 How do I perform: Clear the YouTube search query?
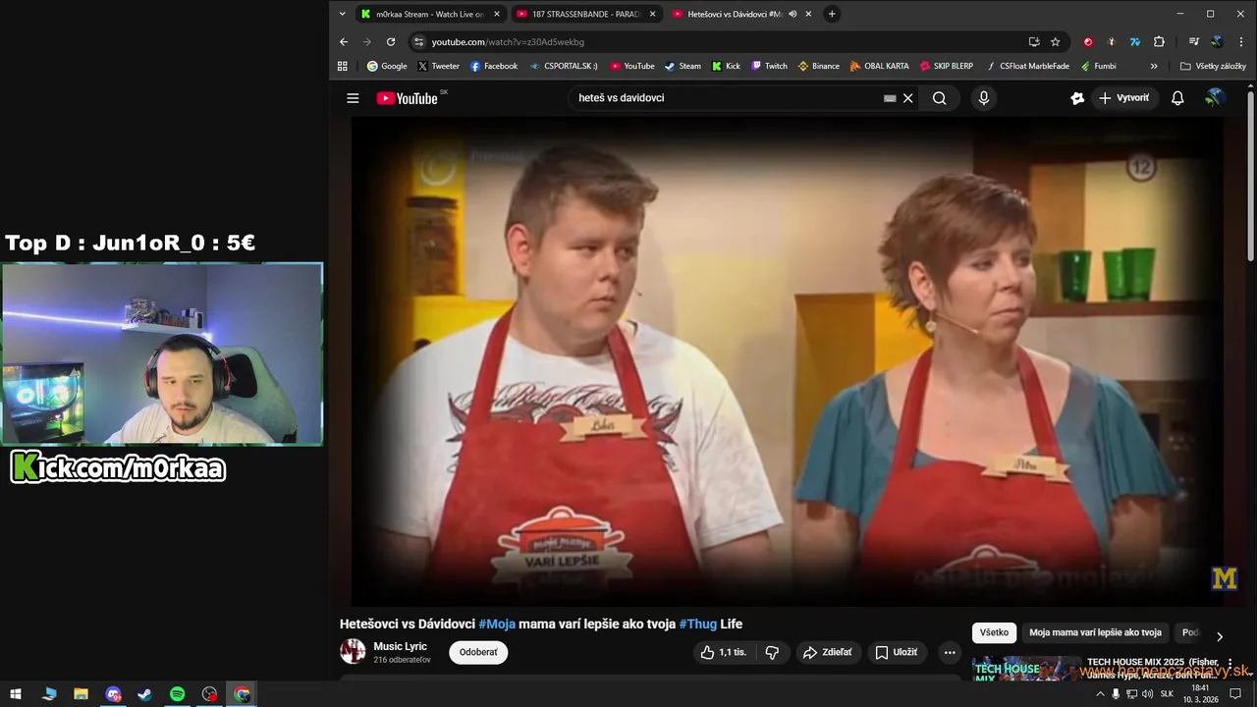pyautogui.click(x=908, y=98)
